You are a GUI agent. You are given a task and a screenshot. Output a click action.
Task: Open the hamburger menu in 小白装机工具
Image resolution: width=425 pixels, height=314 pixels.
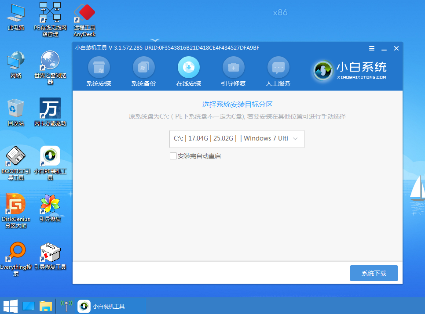372,48
